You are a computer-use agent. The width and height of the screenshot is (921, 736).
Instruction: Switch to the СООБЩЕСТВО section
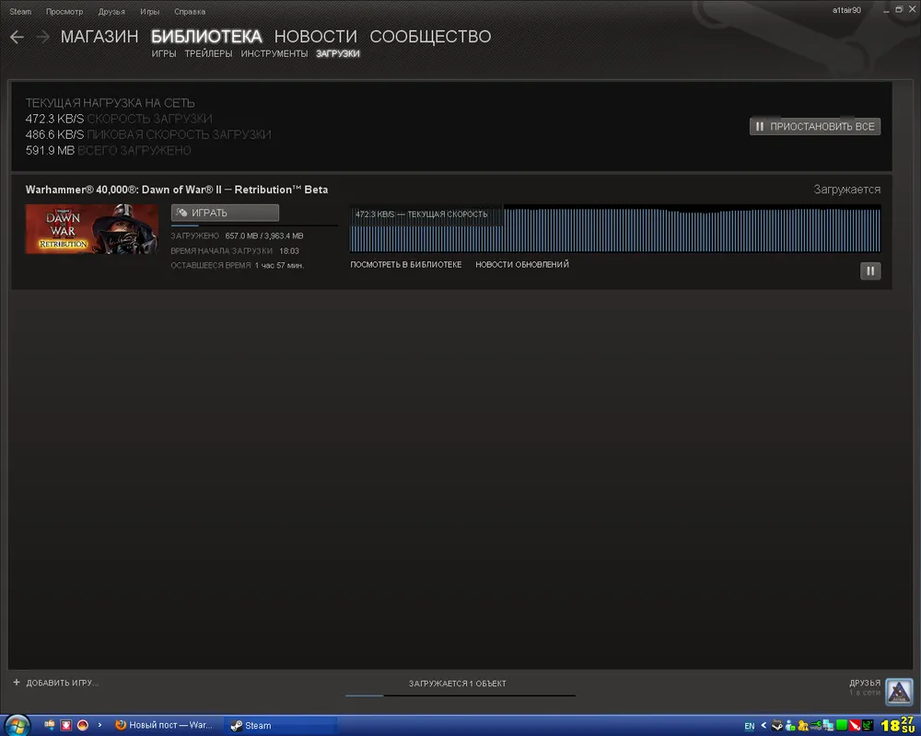click(430, 37)
